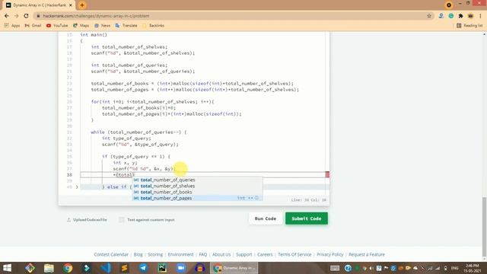Click the Submit Code button
The width and height of the screenshot is (487, 274).
(306, 218)
